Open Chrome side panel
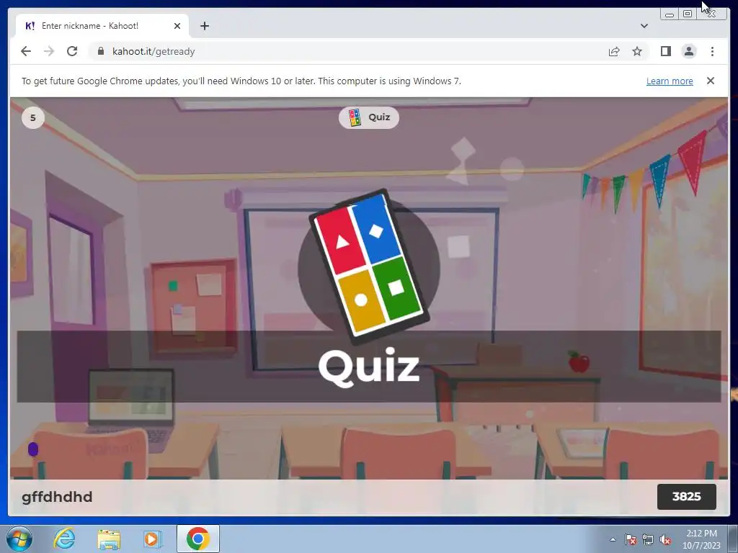 (665, 51)
